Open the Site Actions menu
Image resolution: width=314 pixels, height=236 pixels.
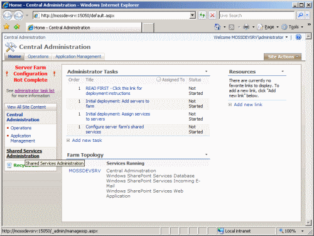(x=283, y=56)
